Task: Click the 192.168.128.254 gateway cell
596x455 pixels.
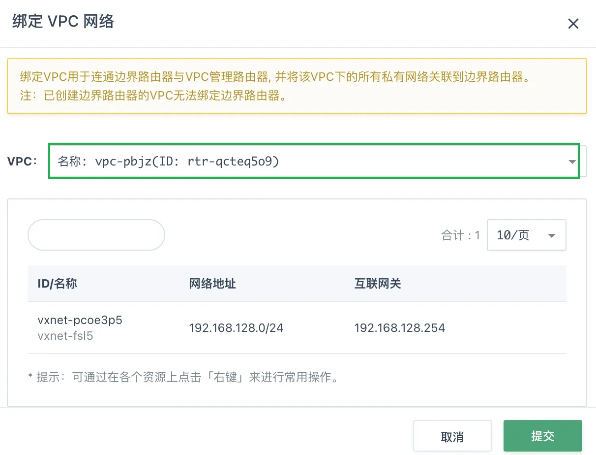Action: point(399,328)
